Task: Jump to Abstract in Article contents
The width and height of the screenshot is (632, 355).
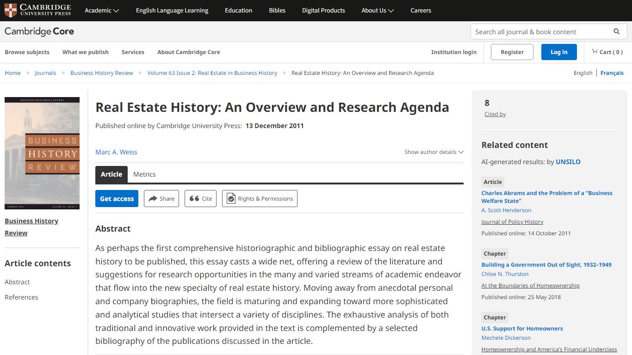Action: (17, 282)
